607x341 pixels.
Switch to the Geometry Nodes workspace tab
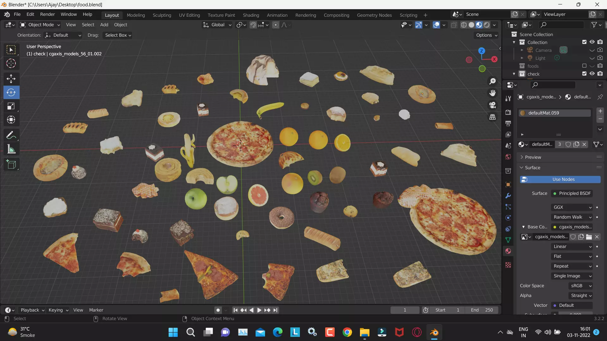374,15
